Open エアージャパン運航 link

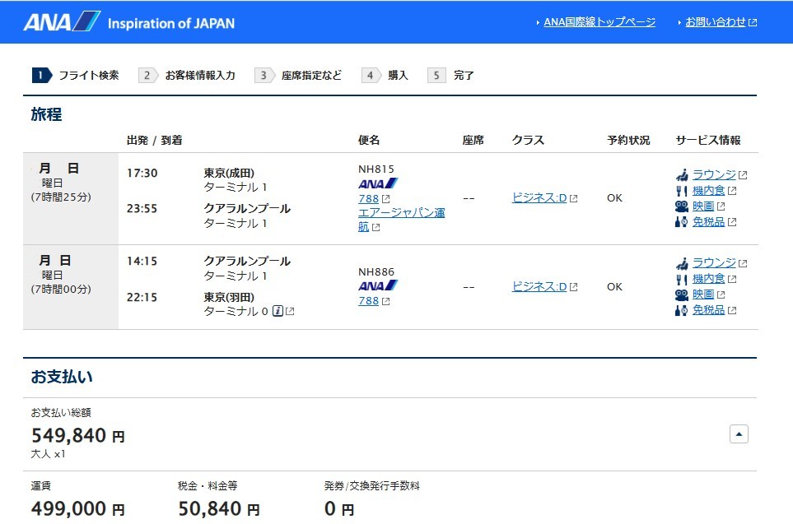pyautogui.click(x=401, y=220)
